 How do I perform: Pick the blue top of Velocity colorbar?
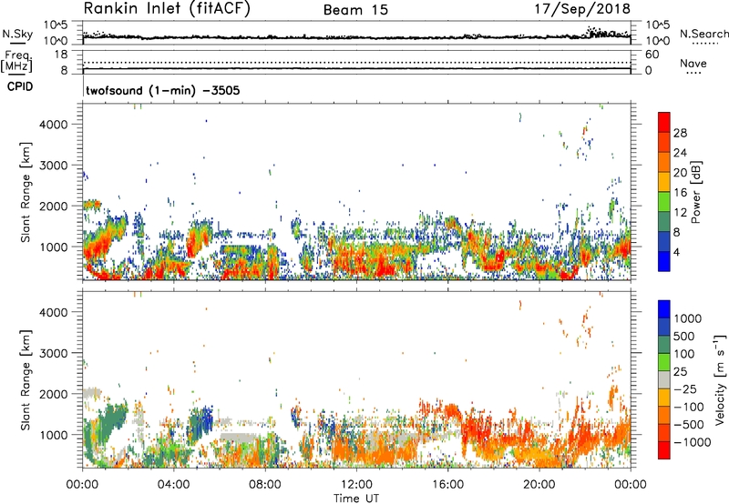point(664,309)
